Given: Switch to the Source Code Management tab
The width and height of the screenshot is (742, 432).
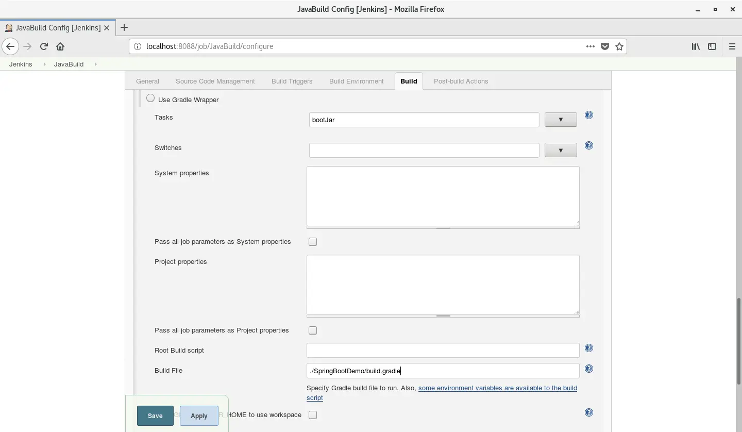Looking at the screenshot, I should tap(215, 81).
